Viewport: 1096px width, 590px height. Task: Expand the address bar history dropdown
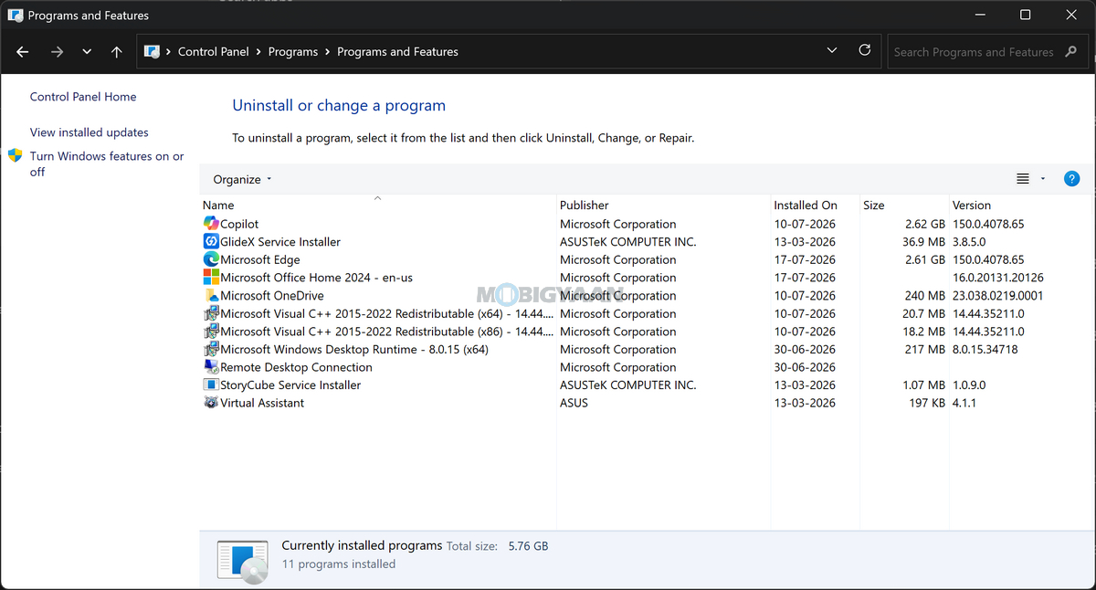click(x=832, y=51)
